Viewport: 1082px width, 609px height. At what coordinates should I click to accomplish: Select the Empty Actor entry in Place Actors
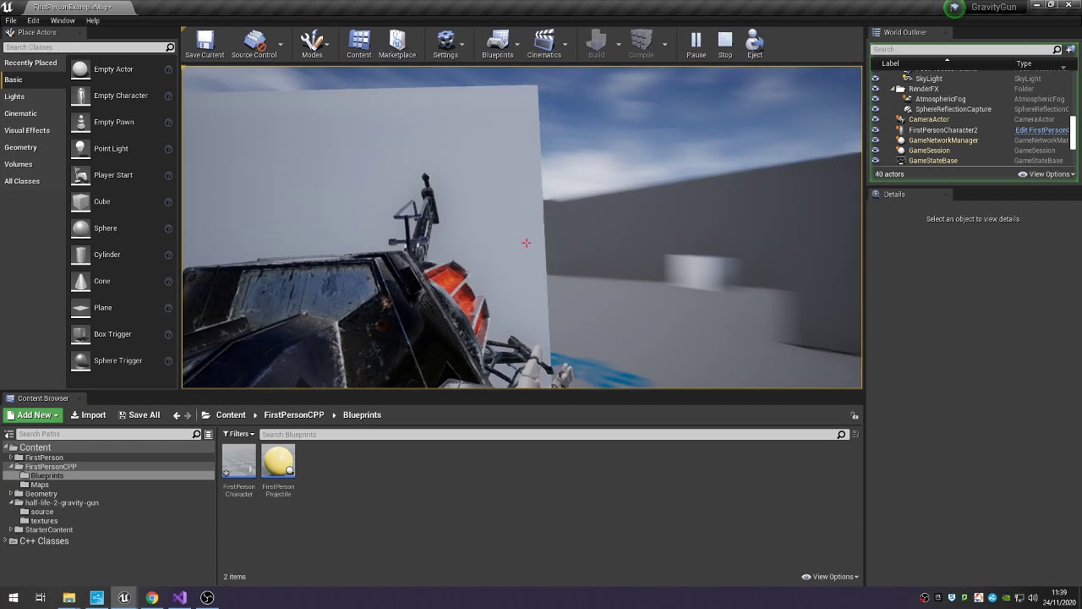[x=122, y=69]
